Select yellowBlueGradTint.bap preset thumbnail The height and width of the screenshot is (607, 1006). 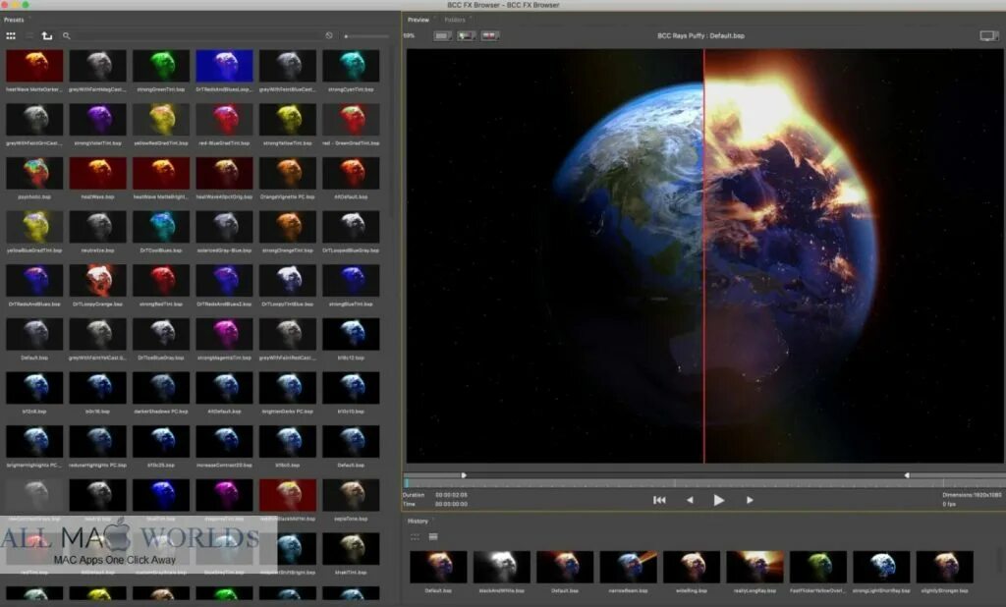[x=34, y=227]
